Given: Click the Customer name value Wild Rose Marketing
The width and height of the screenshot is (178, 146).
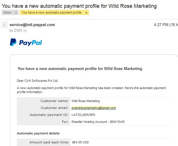Looking at the screenshot, I should pos(86,101).
